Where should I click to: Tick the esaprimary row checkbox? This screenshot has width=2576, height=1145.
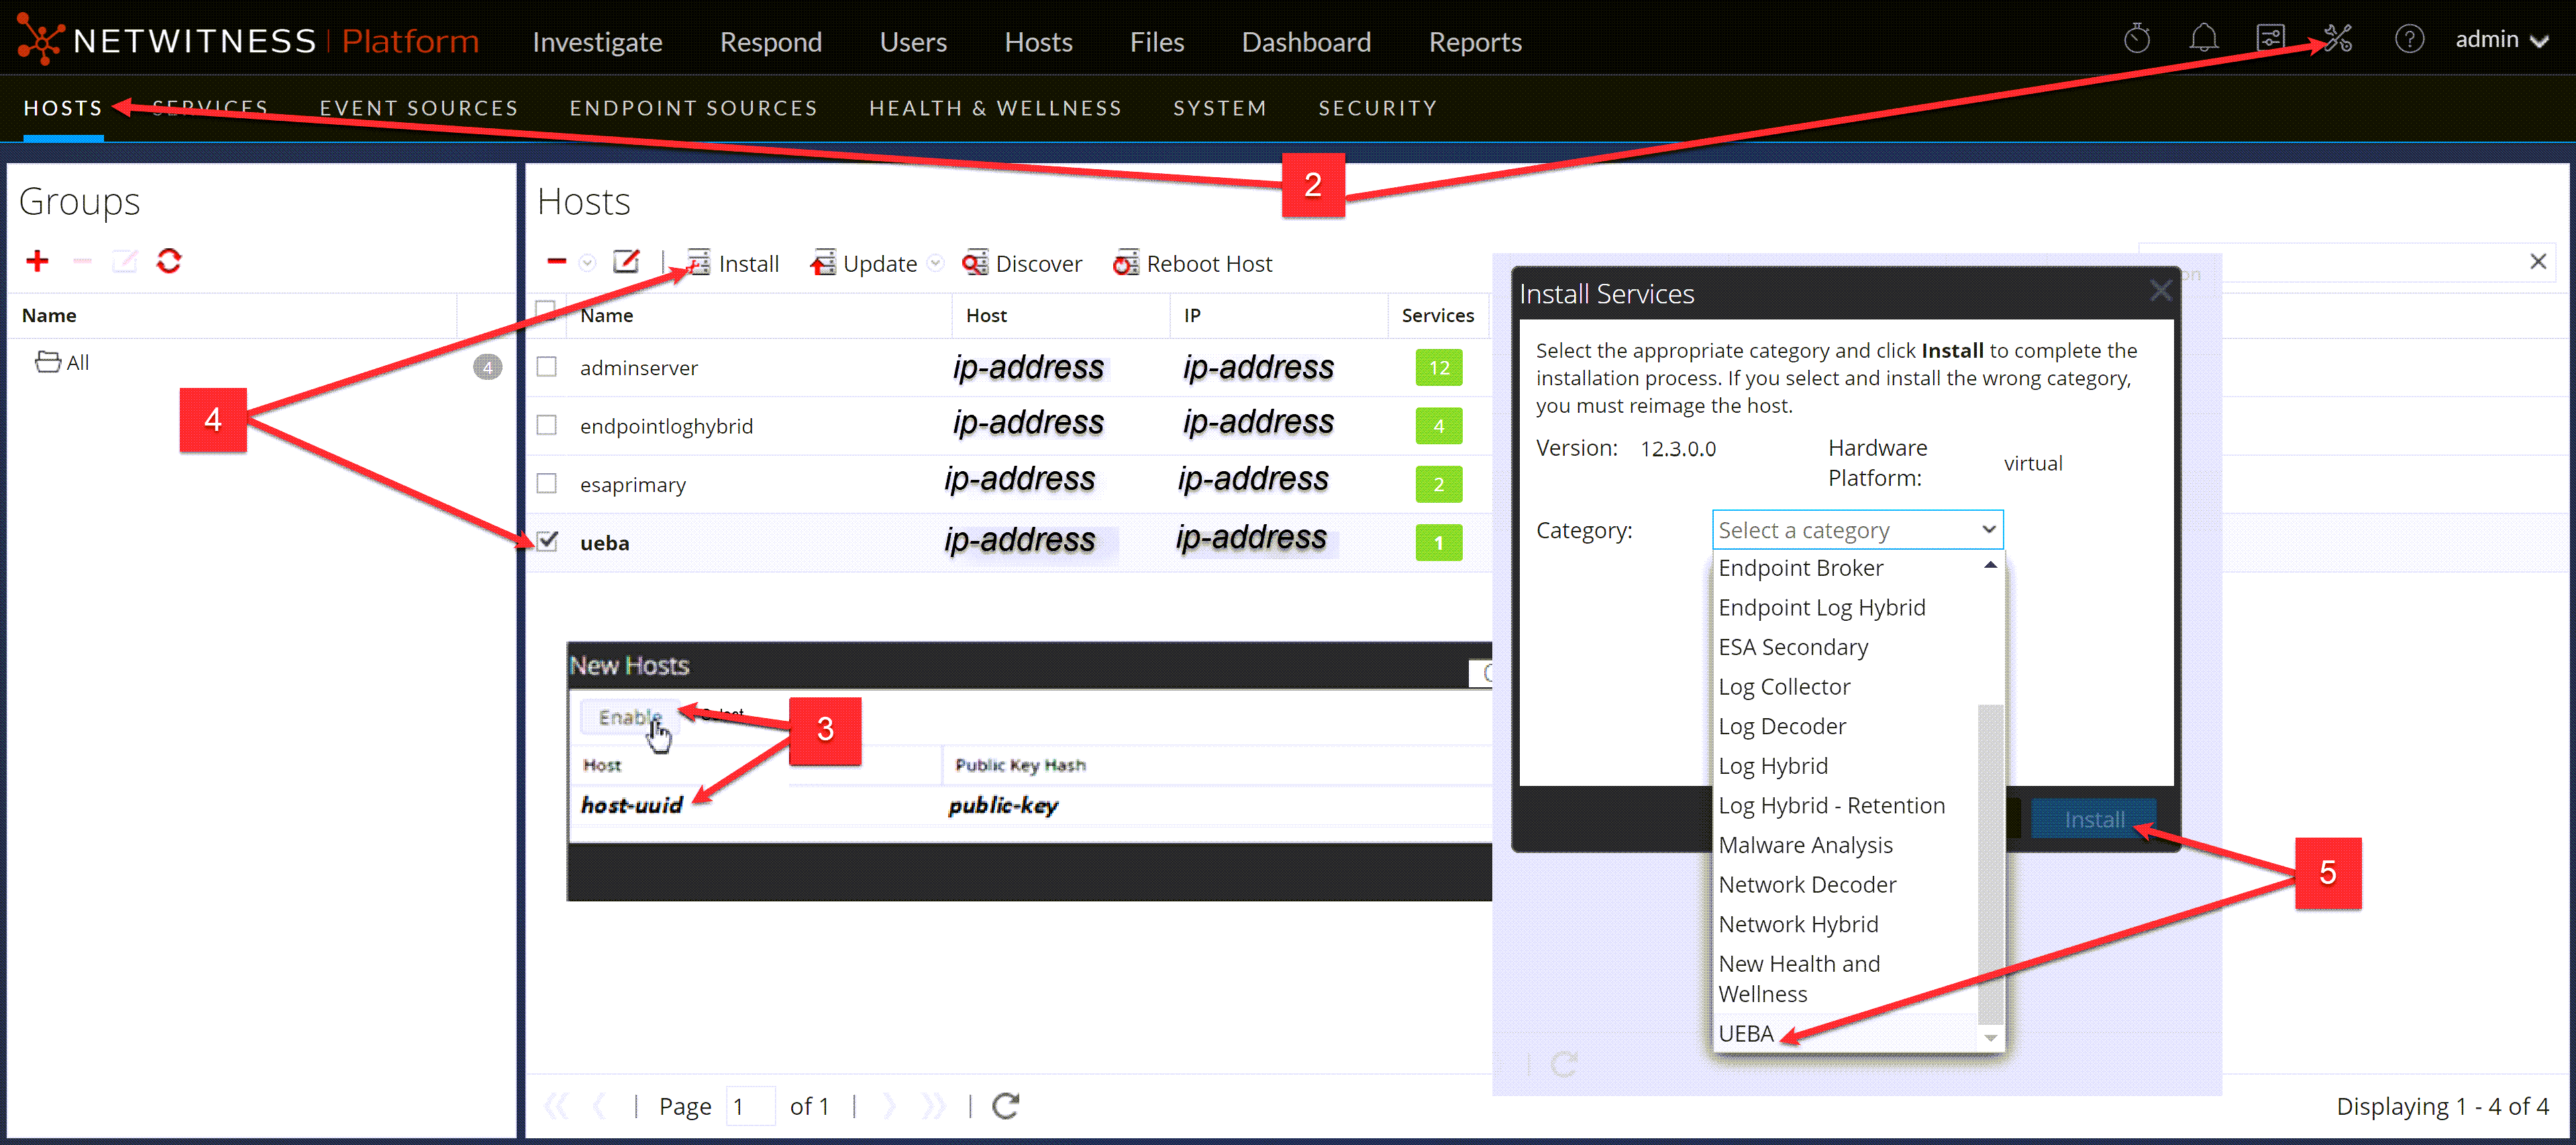click(x=546, y=484)
